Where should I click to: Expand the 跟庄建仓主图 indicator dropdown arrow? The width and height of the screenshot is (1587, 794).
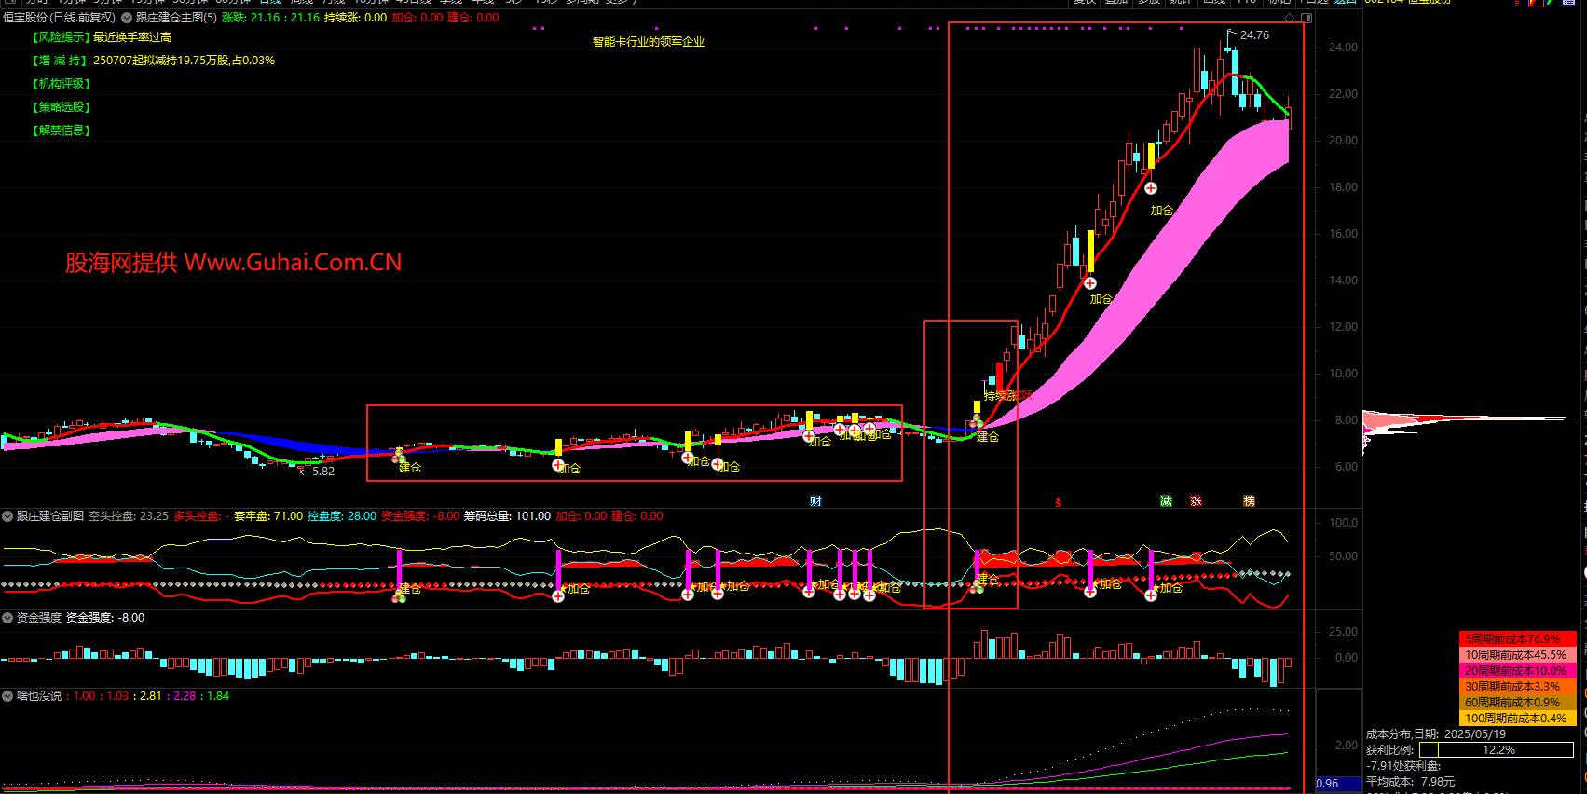127,18
